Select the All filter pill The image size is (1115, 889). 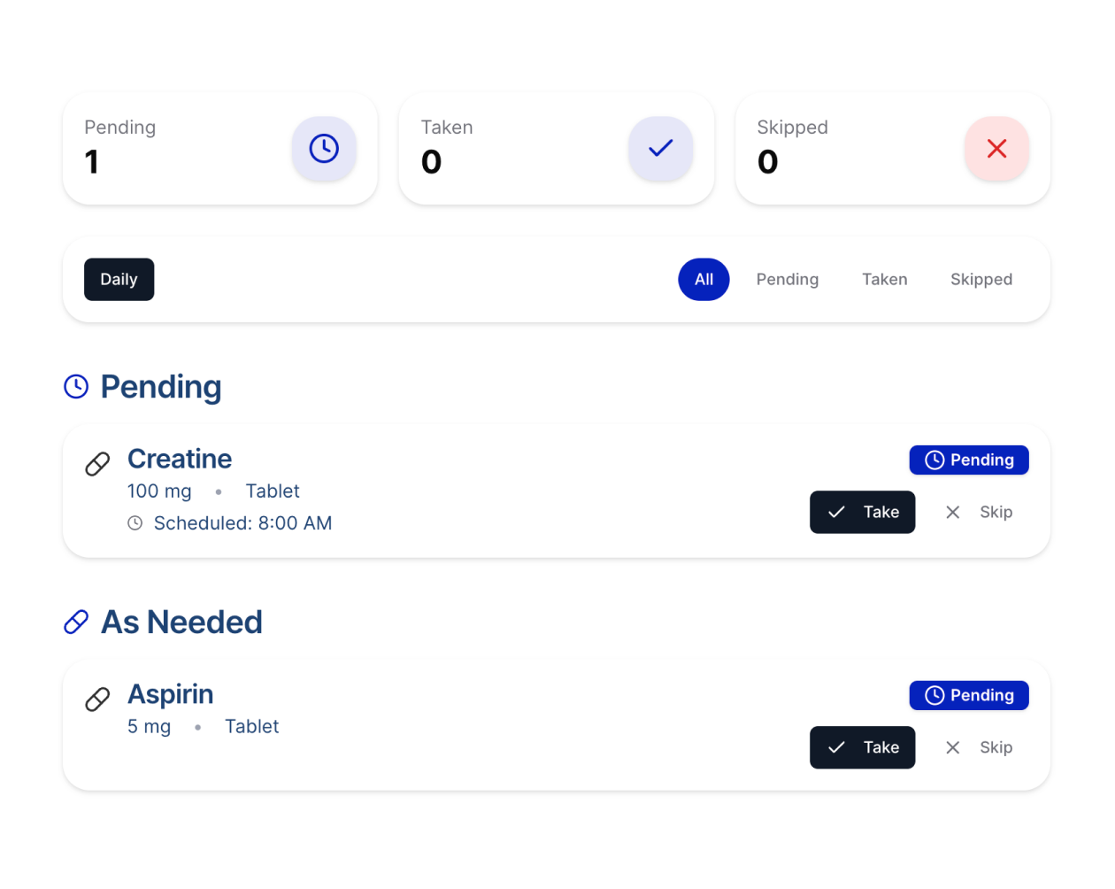[704, 280]
